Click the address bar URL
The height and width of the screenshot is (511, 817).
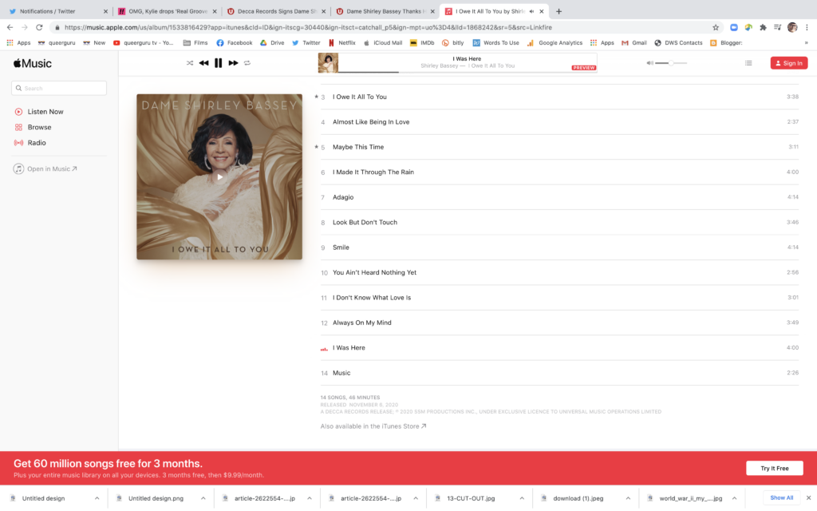click(x=308, y=27)
